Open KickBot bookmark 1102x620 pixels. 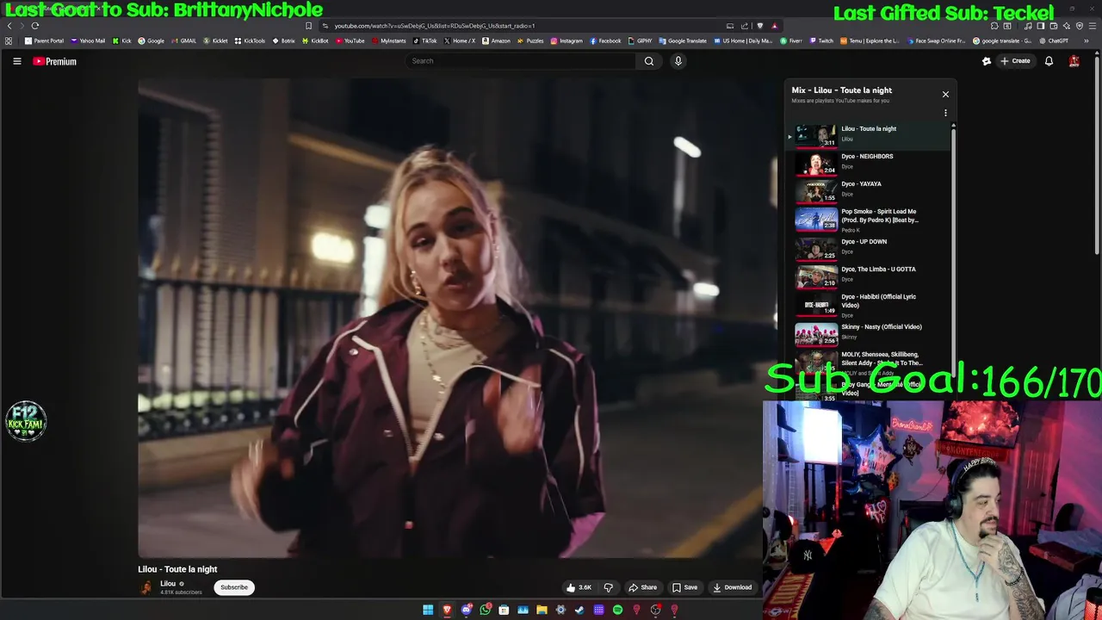[x=315, y=40]
